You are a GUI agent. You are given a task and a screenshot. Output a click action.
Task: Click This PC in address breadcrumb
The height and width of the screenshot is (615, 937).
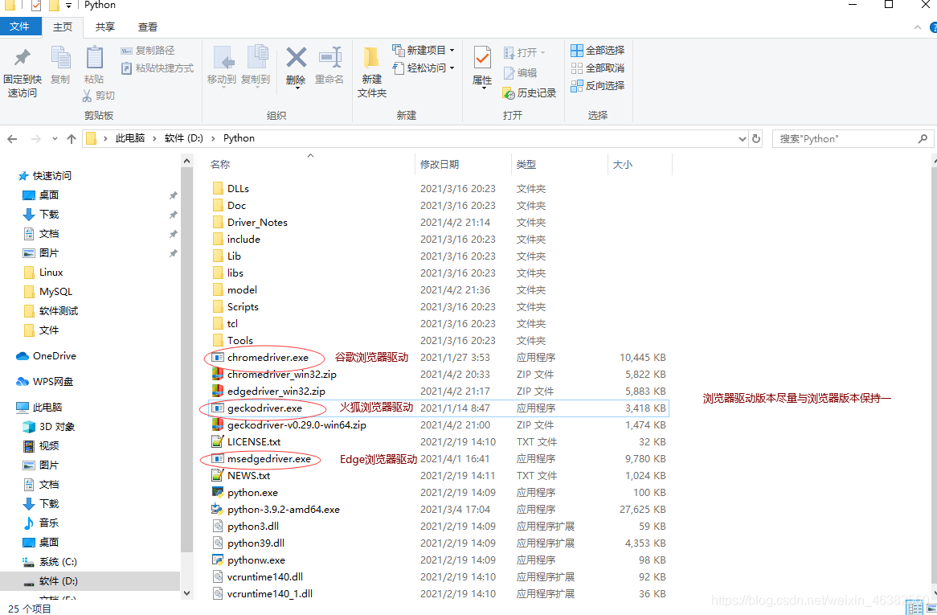coord(130,138)
